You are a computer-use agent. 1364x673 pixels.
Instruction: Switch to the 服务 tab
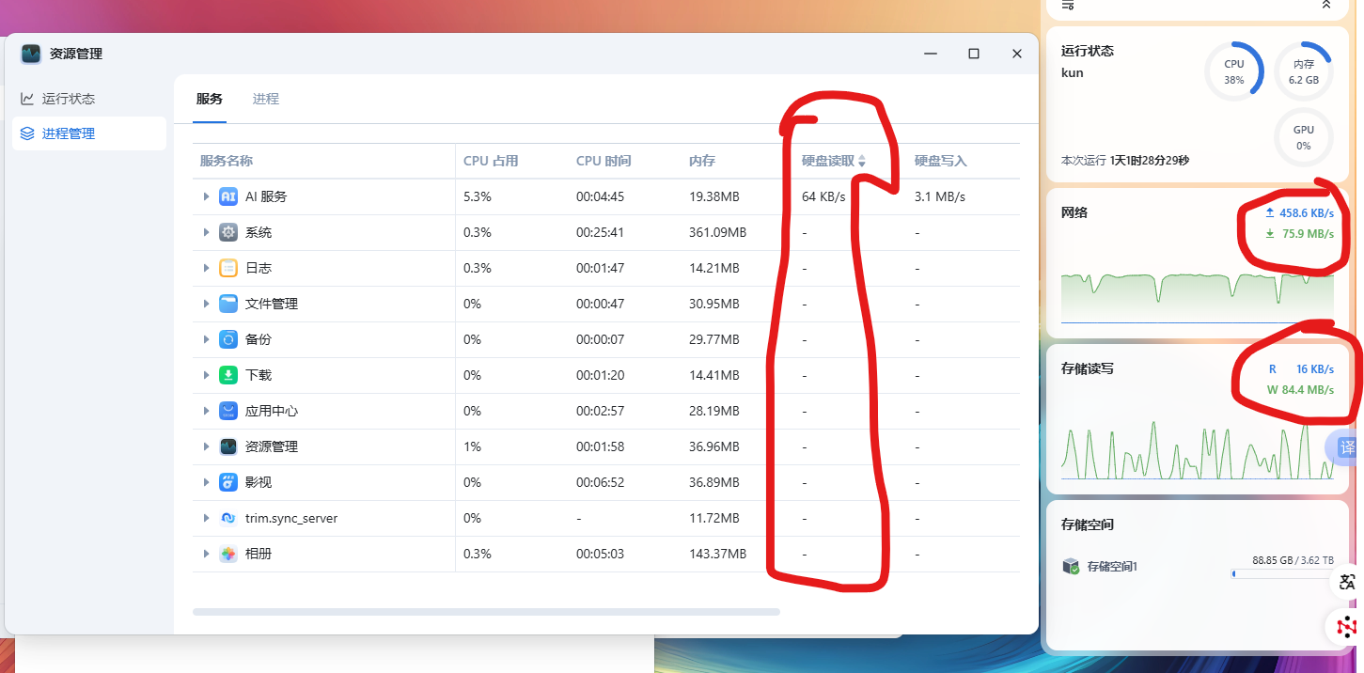point(210,99)
